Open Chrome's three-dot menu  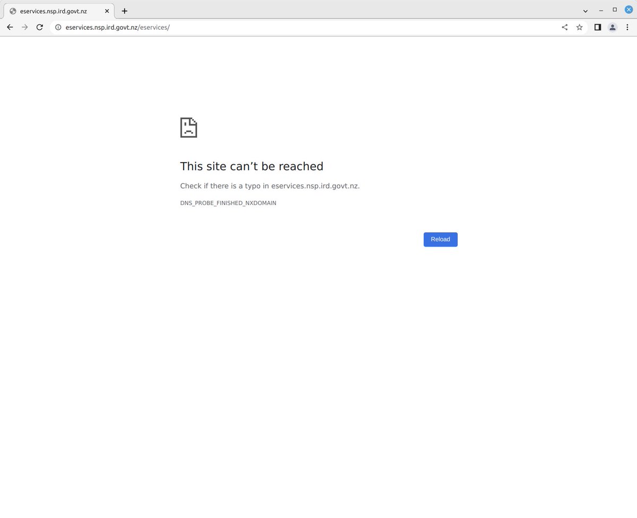[627, 27]
